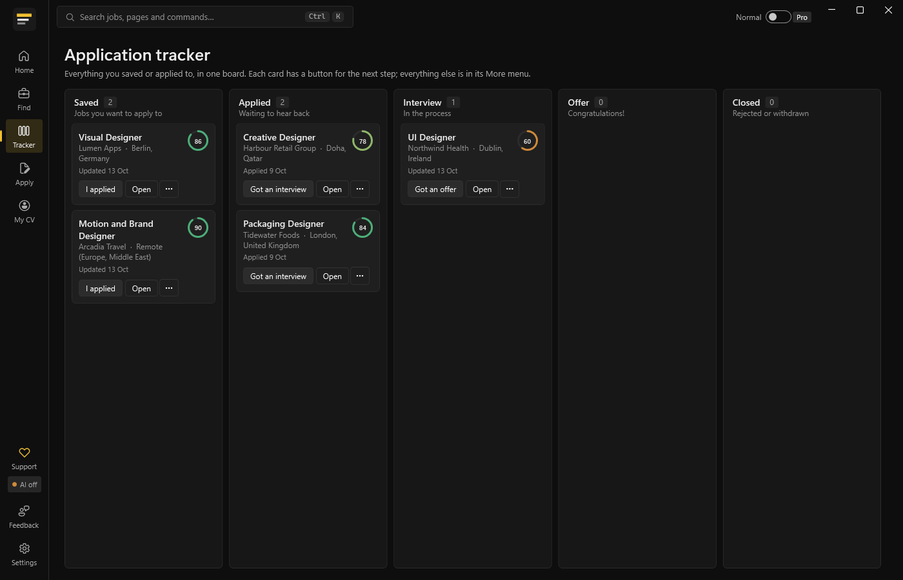Click the 84 match score ring on Packaging Designer
This screenshot has width=903, height=580.
point(362,227)
